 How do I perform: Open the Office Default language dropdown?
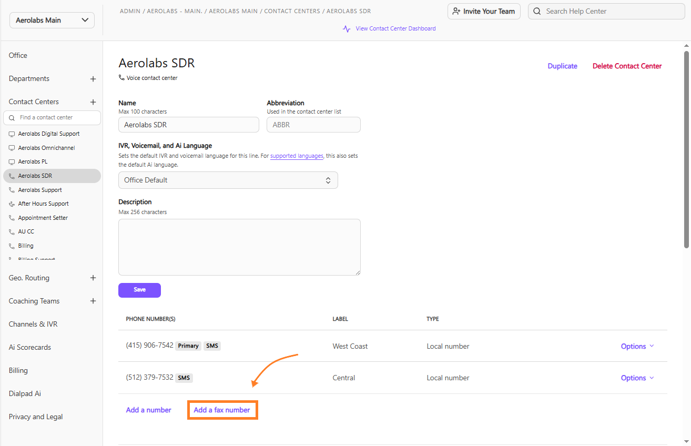[228, 180]
